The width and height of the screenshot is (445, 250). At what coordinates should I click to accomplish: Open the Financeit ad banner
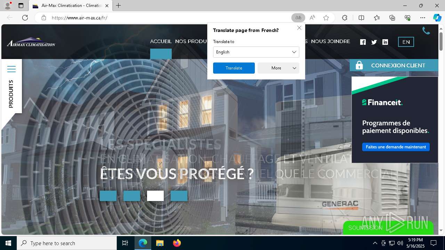(395, 119)
